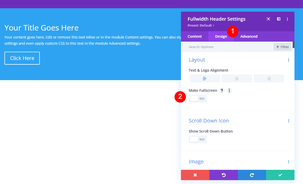Image resolution: width=303 pixels, height=184 pixels.
Task: Redo changes with the blue redo icon
Action: [252, 175]
